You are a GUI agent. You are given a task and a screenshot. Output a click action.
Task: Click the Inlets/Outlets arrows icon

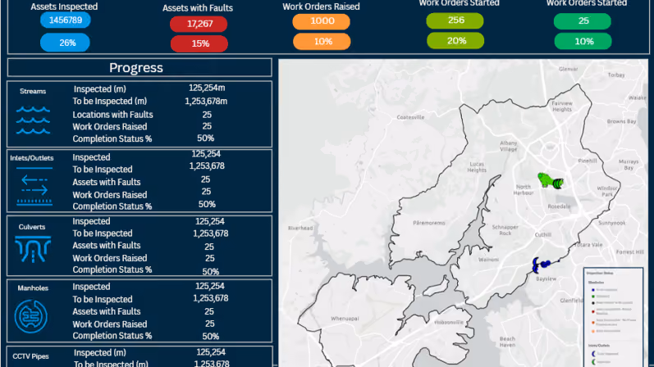(34, 186)
